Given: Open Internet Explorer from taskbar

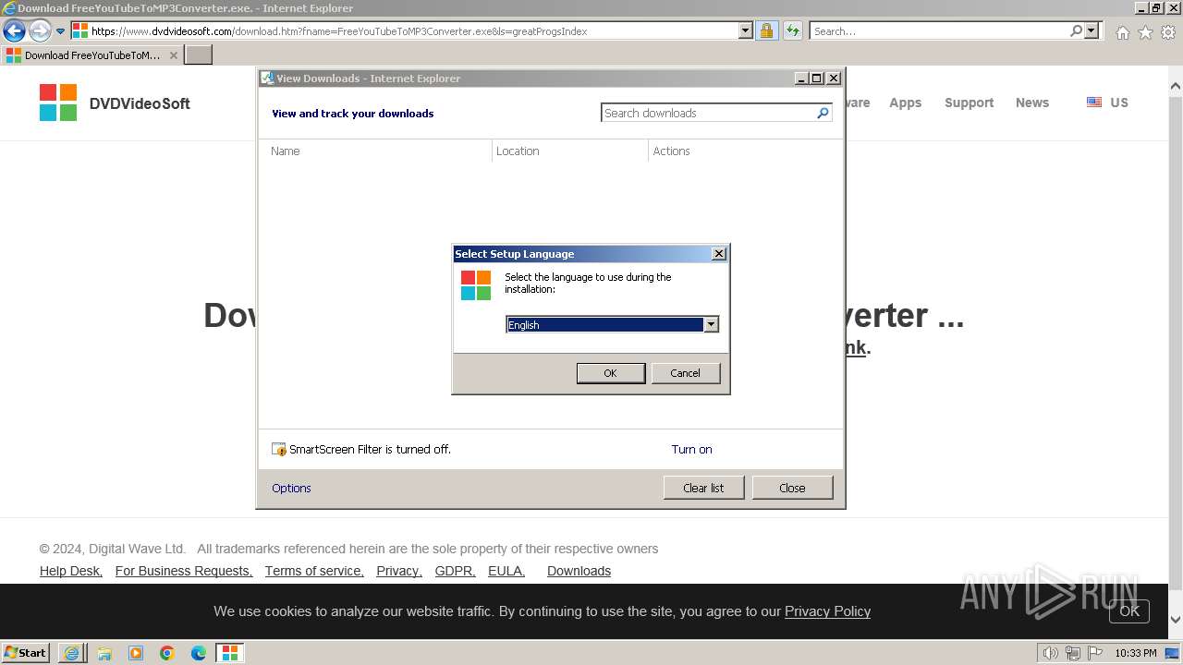Looking at the screenshot, I should tap(71, 653).
